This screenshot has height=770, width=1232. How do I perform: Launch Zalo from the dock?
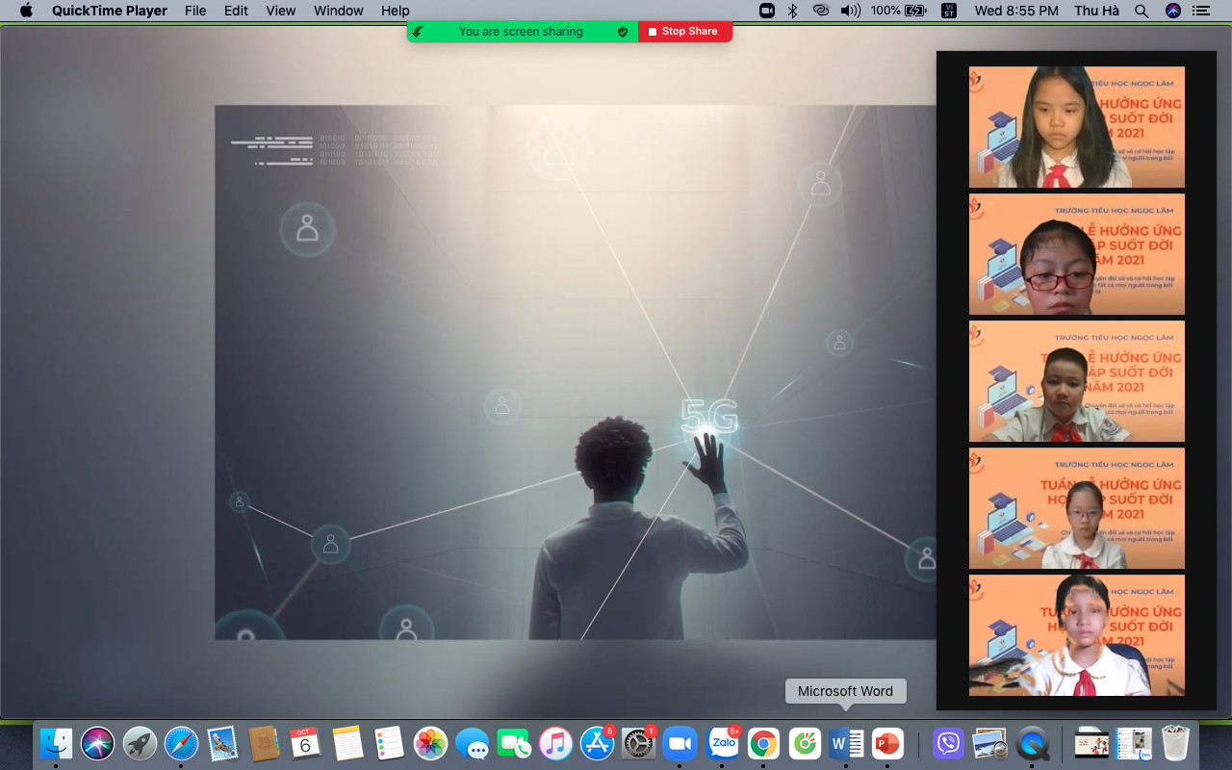(723, 743)
